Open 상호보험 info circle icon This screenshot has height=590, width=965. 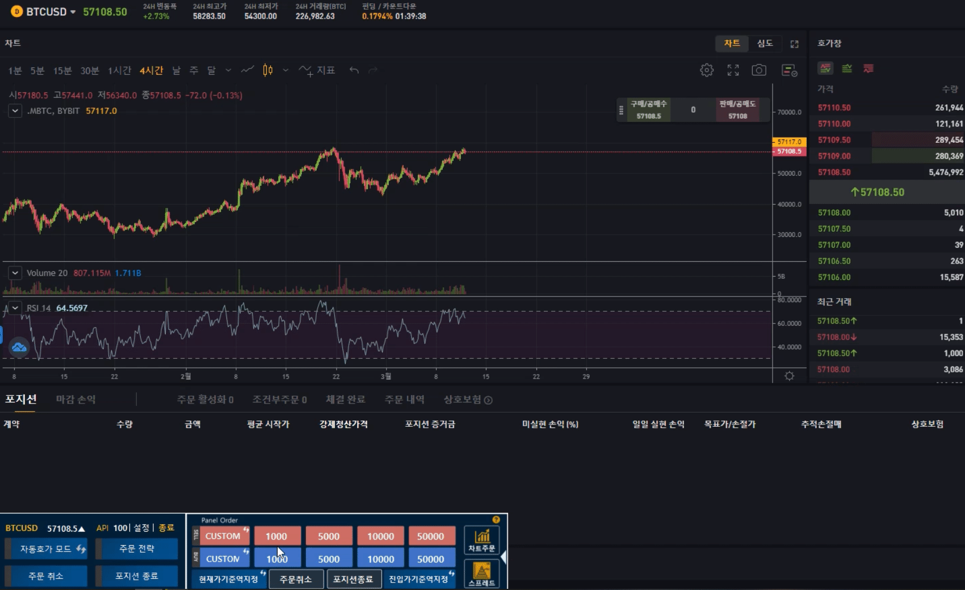click(x=488, y=400)
